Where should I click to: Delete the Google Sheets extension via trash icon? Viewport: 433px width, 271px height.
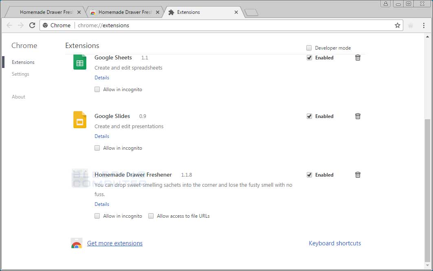[x=358, y=58]
